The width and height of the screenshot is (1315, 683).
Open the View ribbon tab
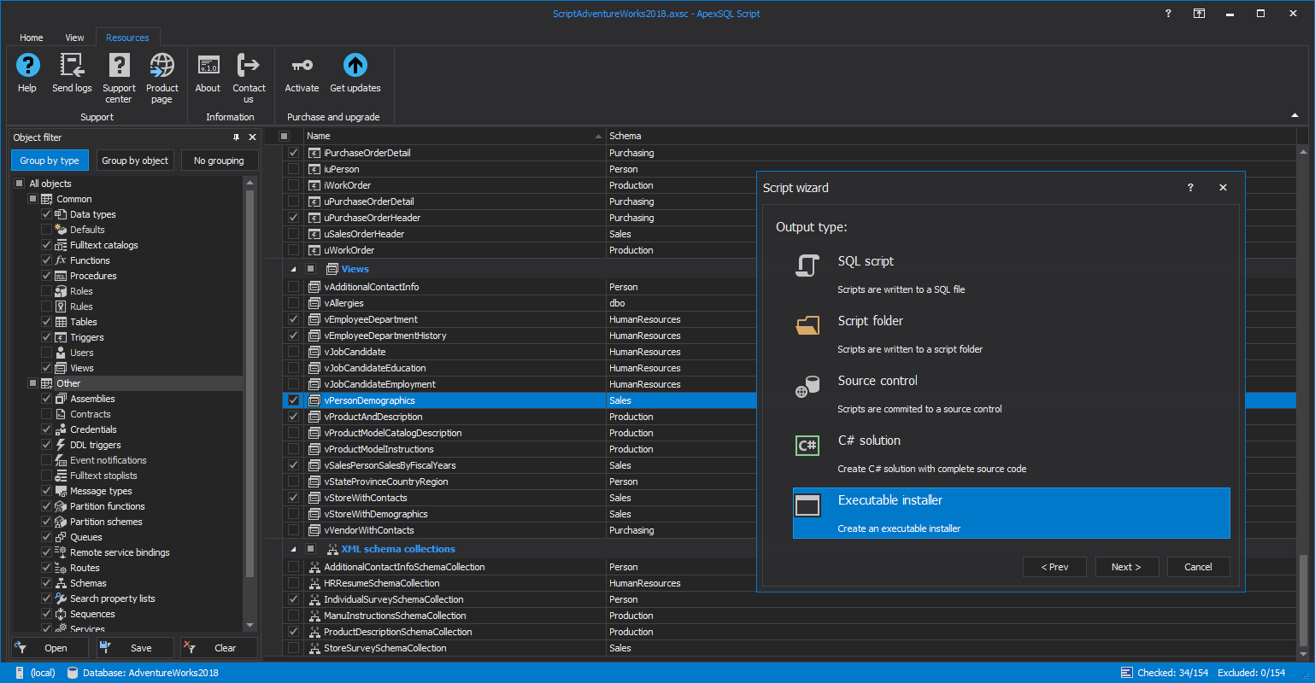[x=75, y=38]
